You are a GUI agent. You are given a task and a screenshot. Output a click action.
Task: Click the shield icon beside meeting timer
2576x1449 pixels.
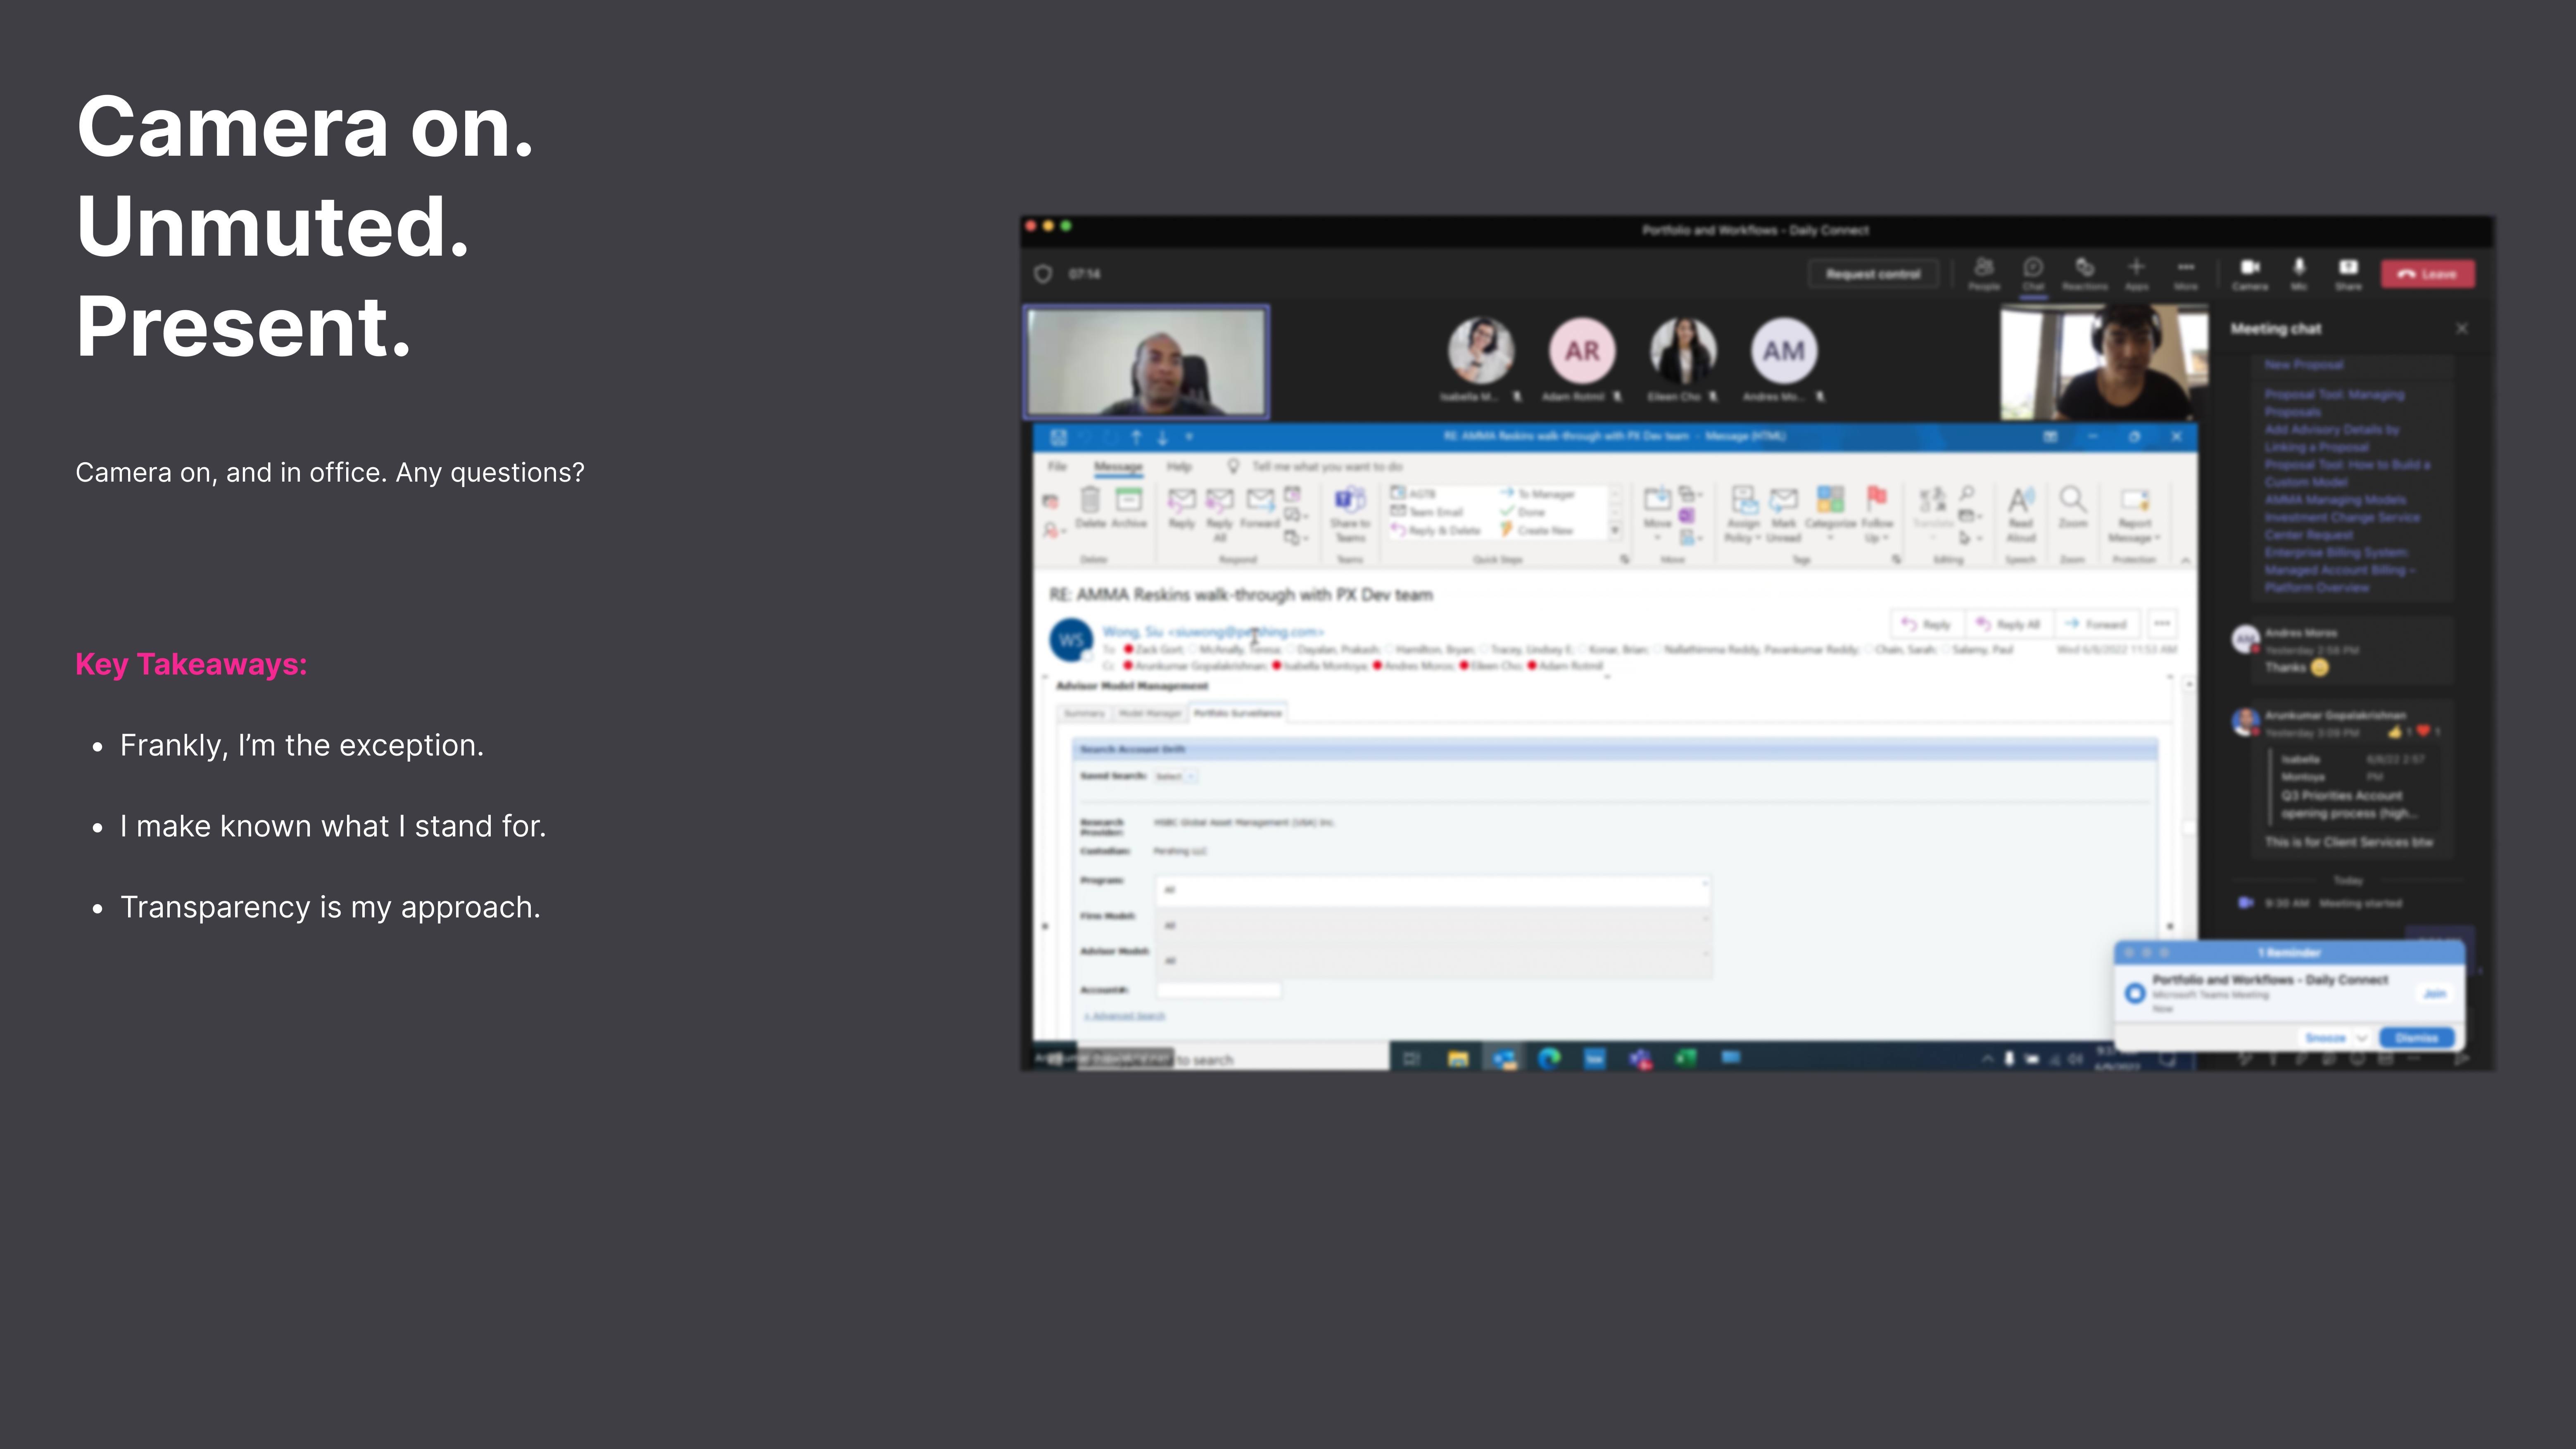coord(1043,274)
